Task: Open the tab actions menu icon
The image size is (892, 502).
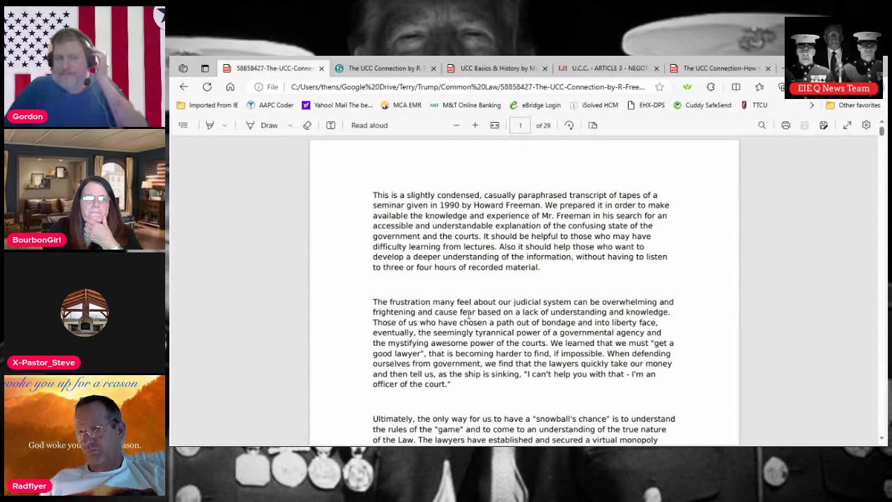Action: pyautogui.click(x=205, y=68)
